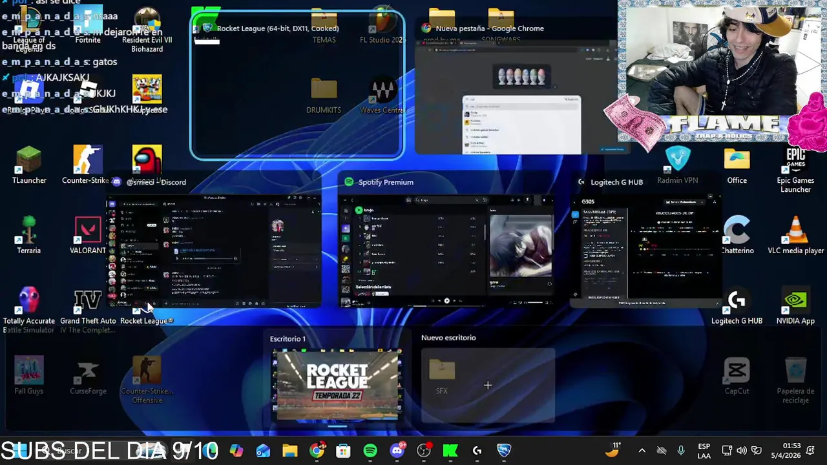Create a new desktop with Nuevo escritorio
Viewport: 827px width, 465px height.
pos(488,385)
